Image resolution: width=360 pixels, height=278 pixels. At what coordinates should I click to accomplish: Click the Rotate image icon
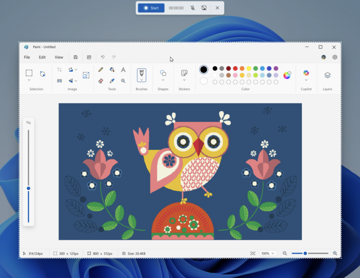tap(71, 69)
